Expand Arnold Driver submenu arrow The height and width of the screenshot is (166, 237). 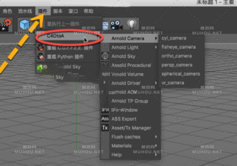pyautogui.click(x=156, y=83)
